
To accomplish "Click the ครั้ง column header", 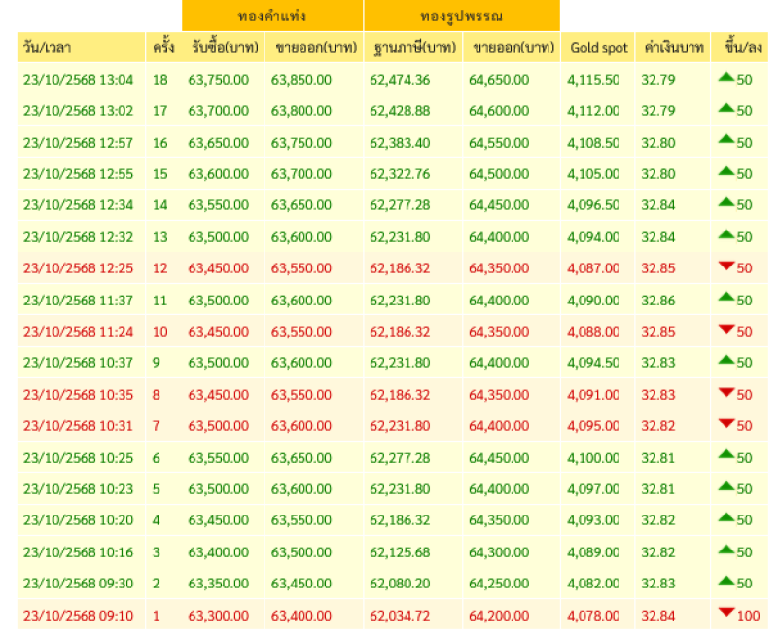I will (161, 48).
